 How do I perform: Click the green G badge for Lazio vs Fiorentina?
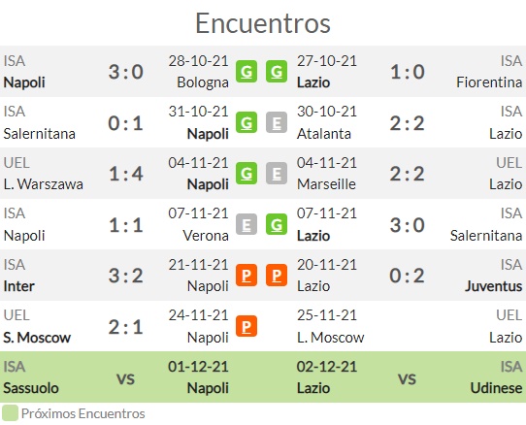277,72
